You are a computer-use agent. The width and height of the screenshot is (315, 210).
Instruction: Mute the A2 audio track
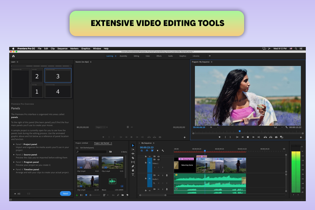pyautogui.click(x=158, y=189)
